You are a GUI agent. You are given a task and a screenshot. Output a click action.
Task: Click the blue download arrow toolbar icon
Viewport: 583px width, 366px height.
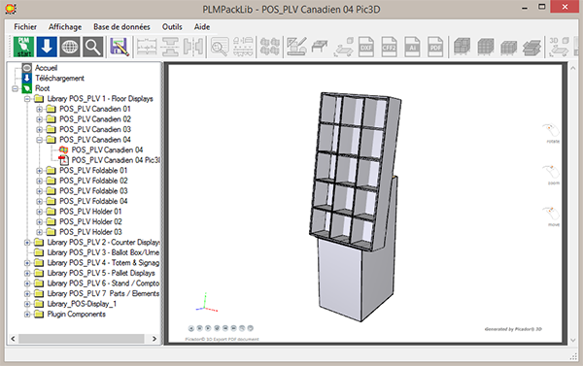click(47, 47)
